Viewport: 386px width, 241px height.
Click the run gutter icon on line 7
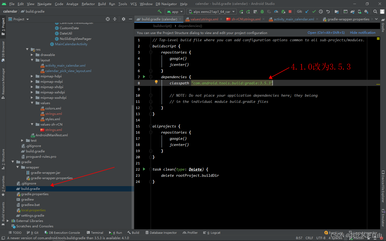click(x=144, y=77)
